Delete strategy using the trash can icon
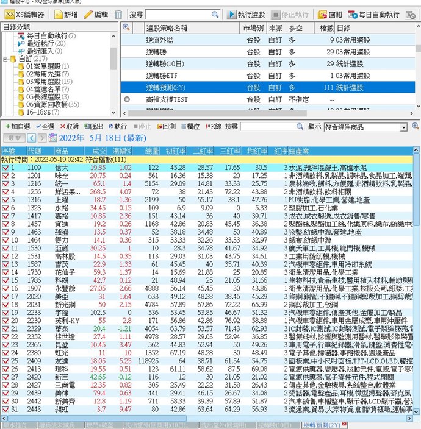421x429 pixels. coord(118,14)
